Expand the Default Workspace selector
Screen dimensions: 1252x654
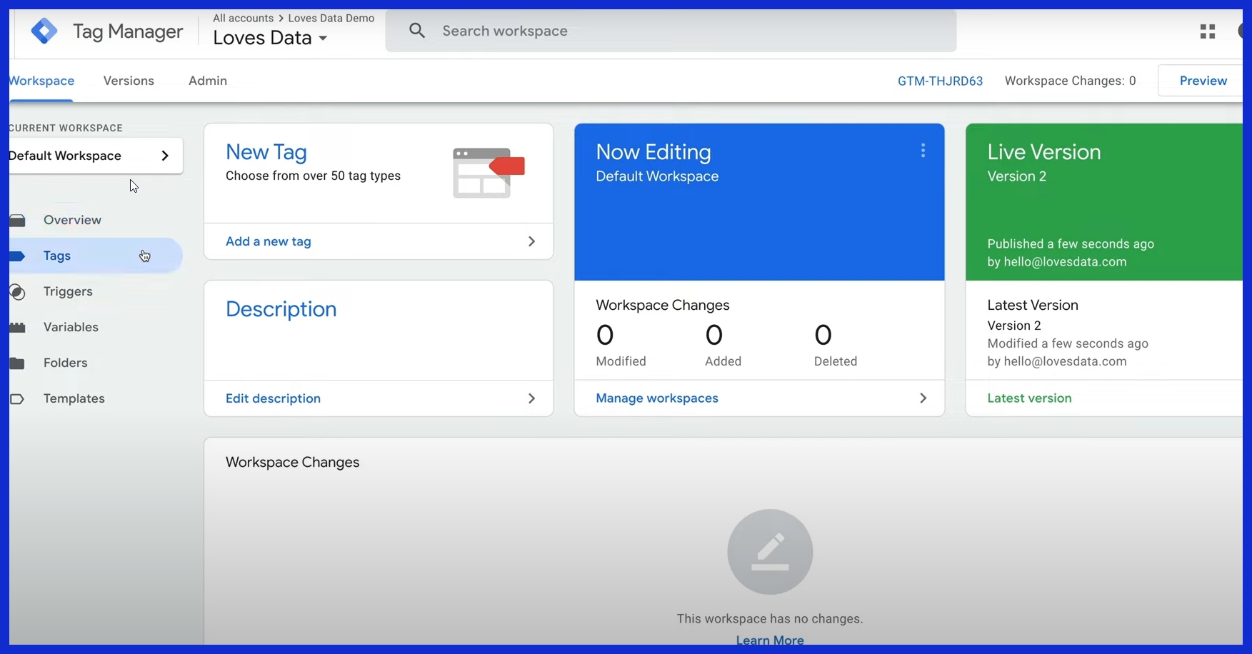pos(96,156)
